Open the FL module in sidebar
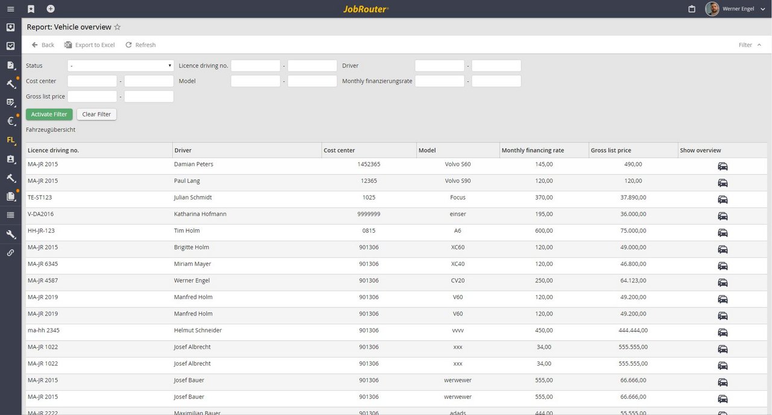 click(10, 140)
